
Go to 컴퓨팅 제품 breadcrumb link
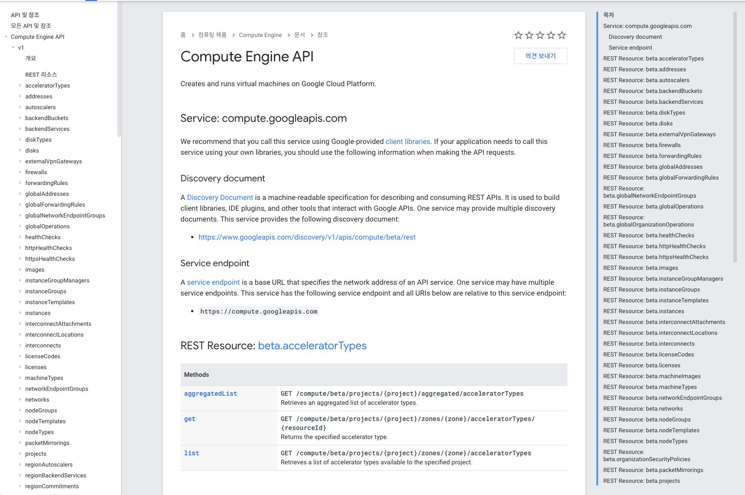pos(212,35)
